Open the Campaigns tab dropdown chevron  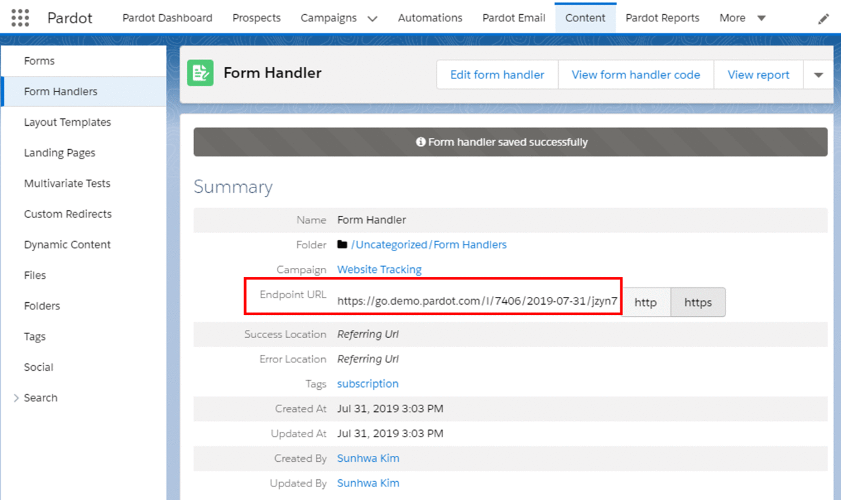(372, 19)
